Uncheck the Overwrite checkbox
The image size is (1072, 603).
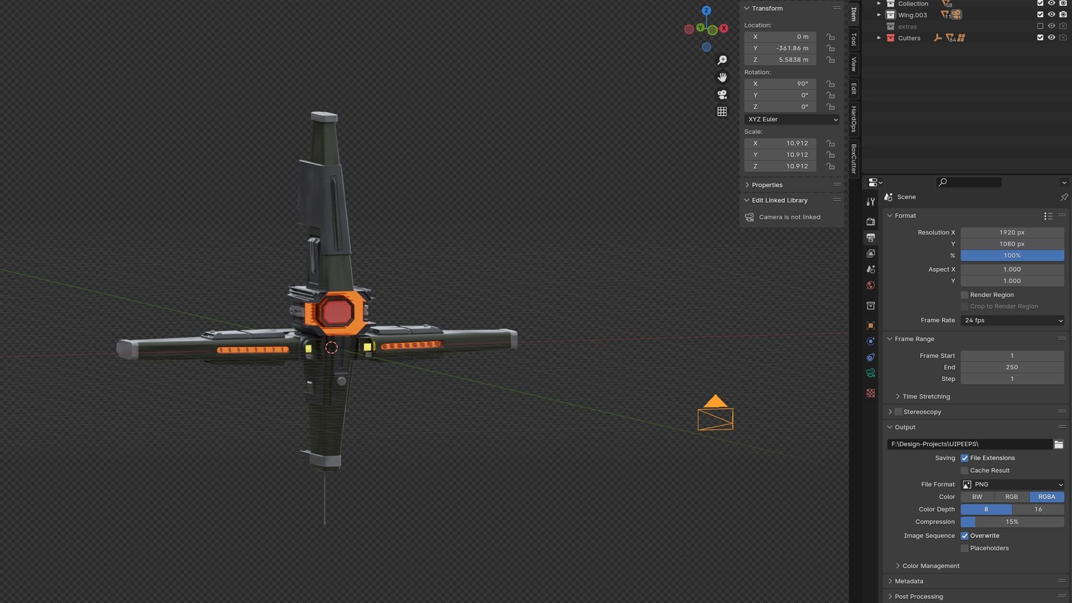pos(964,535)
